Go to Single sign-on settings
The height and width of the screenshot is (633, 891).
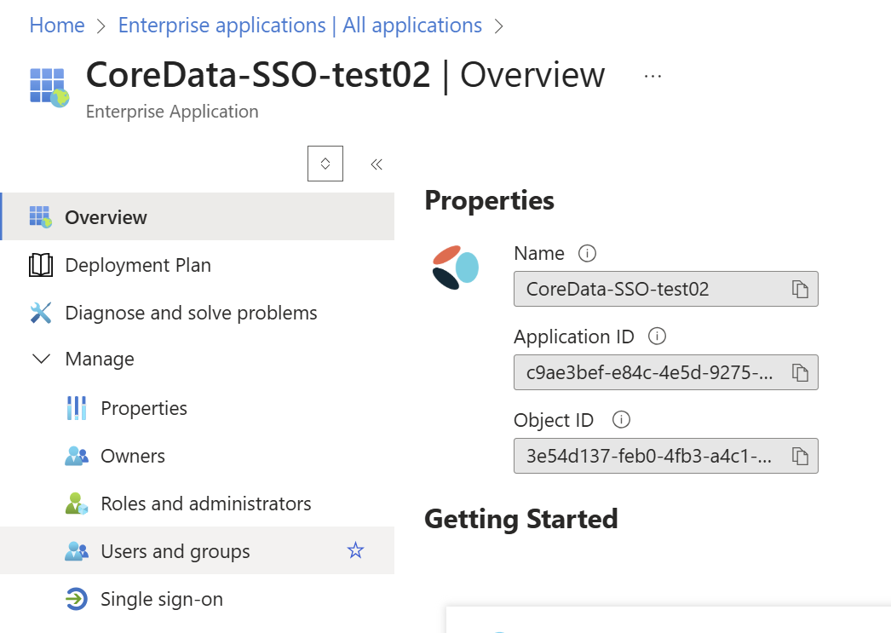[161, 599]
